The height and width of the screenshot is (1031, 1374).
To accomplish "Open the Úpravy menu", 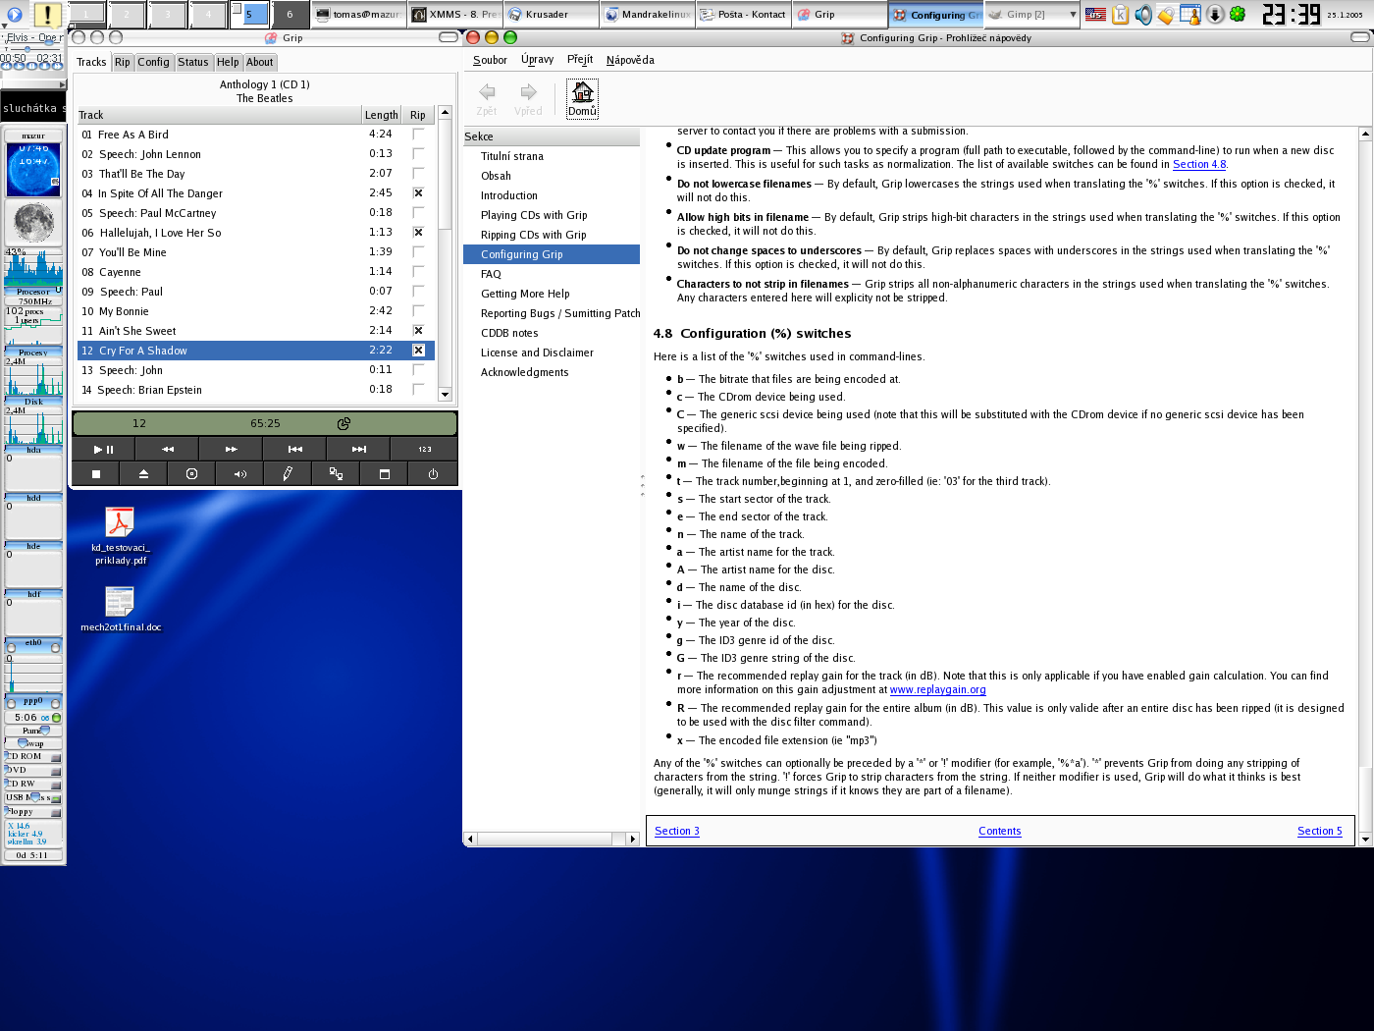I will click(x=537, y=60).
